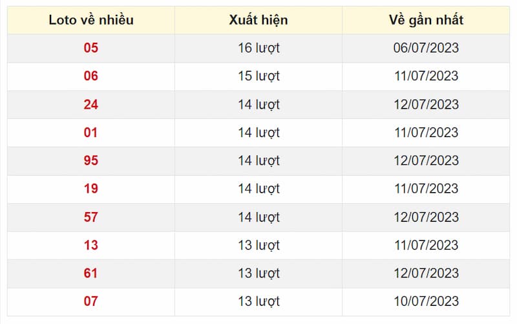Click the "13 lượt" cell in row 61
Image resolution: width=517 pixels, height=324 pixels.
coord(258,274)
